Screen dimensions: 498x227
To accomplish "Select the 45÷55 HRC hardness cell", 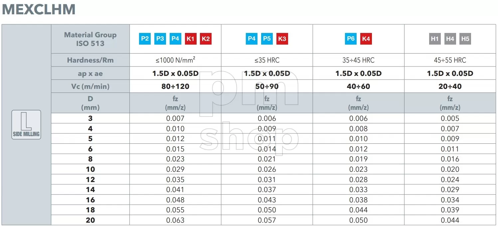I will tap(450, 60).
